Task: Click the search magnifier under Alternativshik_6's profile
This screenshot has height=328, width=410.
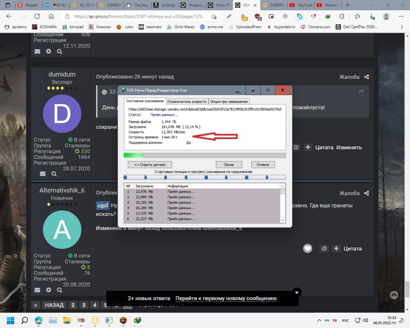Action: 59,290
